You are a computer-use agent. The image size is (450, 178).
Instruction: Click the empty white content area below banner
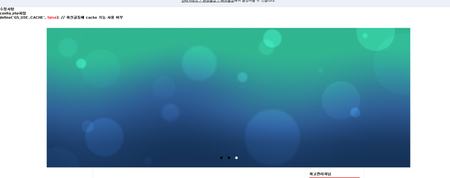(198, 173)
